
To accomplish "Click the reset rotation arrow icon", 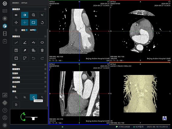I will 42,23.
